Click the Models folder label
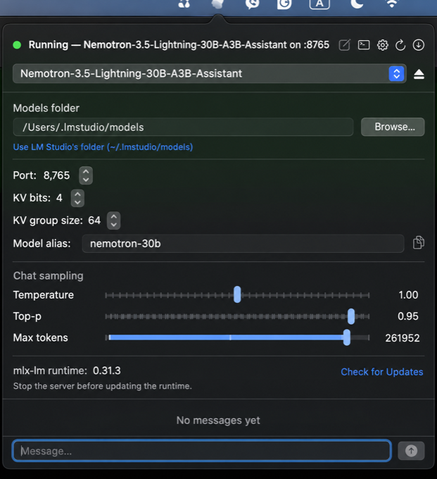This screenshot has height=479, width=437. pos(46,108)
